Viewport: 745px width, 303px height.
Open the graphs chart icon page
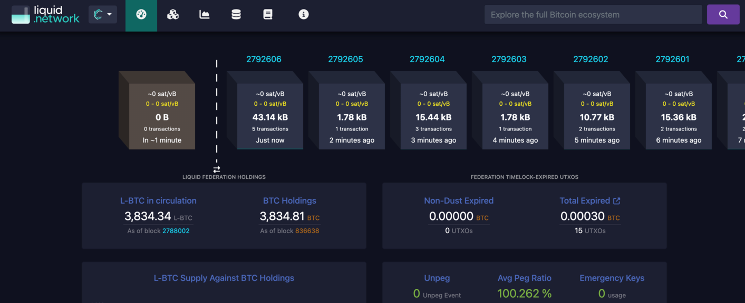click(205, 15)
